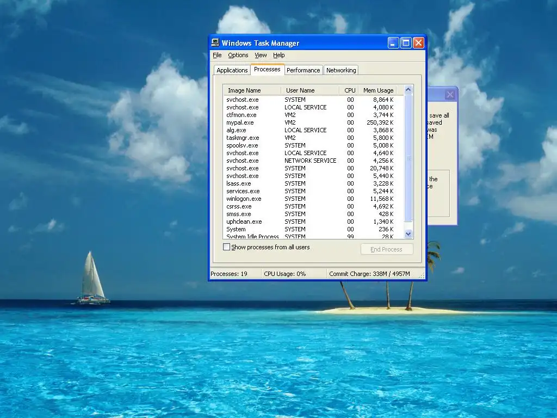Sort by Image Name column header

pyautogui.click(x=252, y=90)
